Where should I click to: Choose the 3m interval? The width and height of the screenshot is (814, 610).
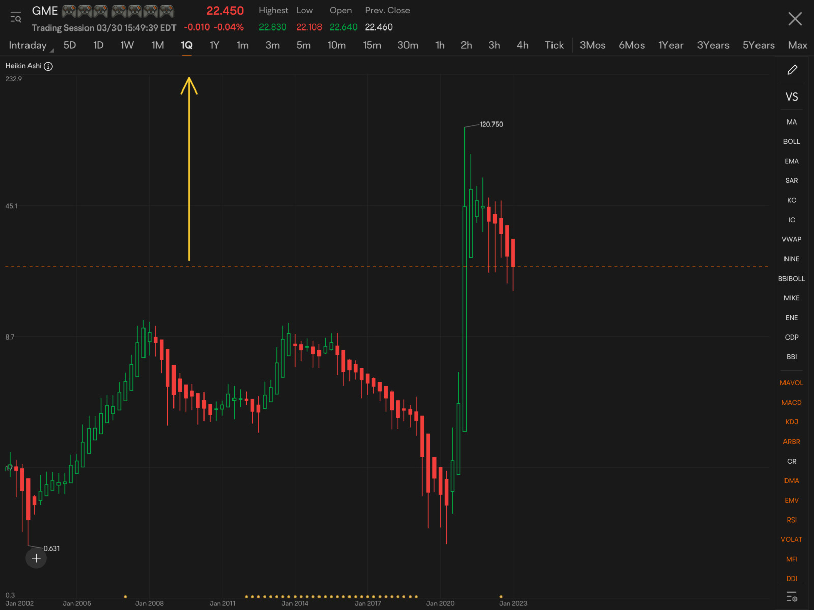tap(273, 45)
